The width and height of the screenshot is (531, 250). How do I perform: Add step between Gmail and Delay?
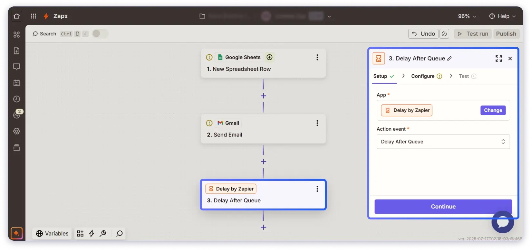[263, 162]
